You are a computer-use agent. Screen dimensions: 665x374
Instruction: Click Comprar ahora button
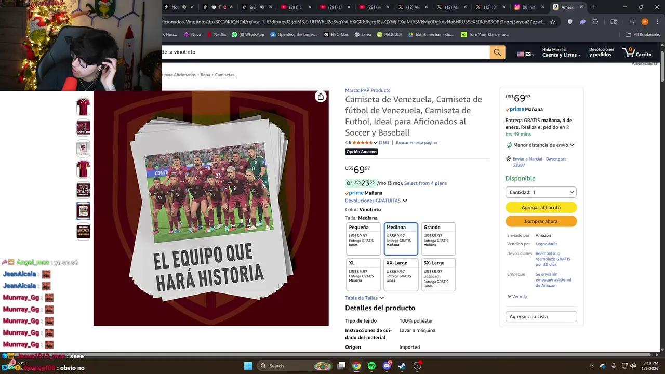click(541, 221)
